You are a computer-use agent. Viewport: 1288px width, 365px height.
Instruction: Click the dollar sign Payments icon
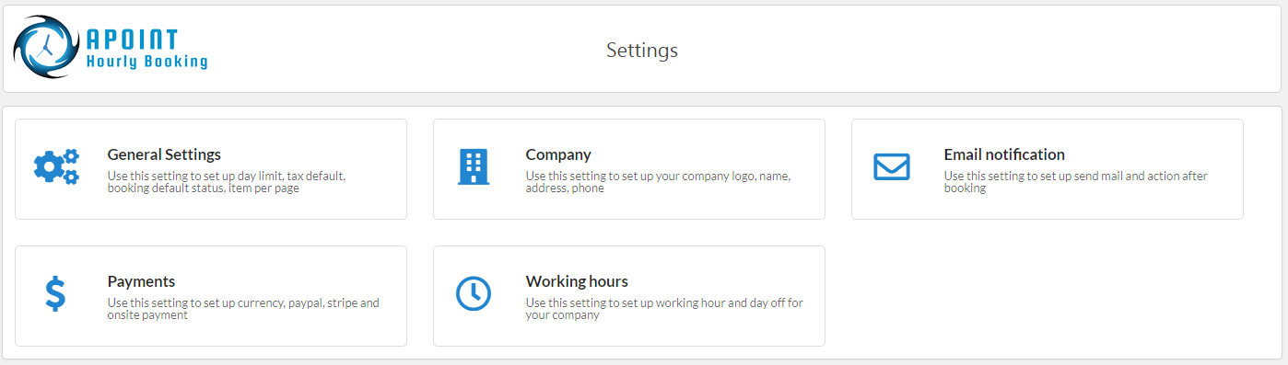pos(55,293)
